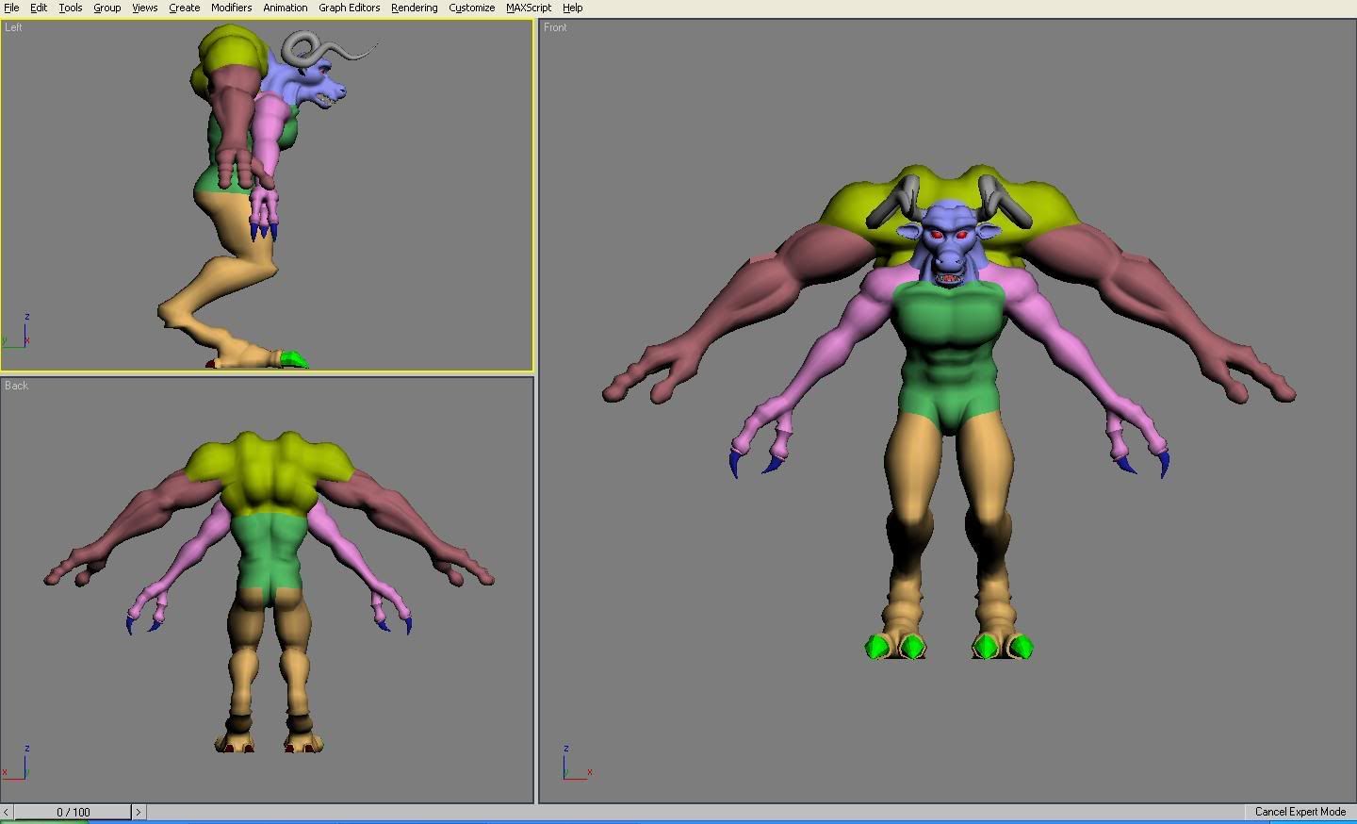Click the Cancel Expert Mode button
Screen dimensions: 1357x824
point(1300,812)
